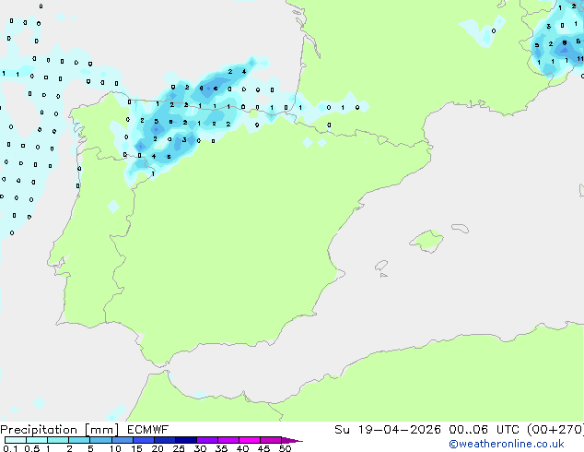The image size is (584, 452).
Task: Click the 40–45 mm magenta legend swatch
Action: (250, 440)
